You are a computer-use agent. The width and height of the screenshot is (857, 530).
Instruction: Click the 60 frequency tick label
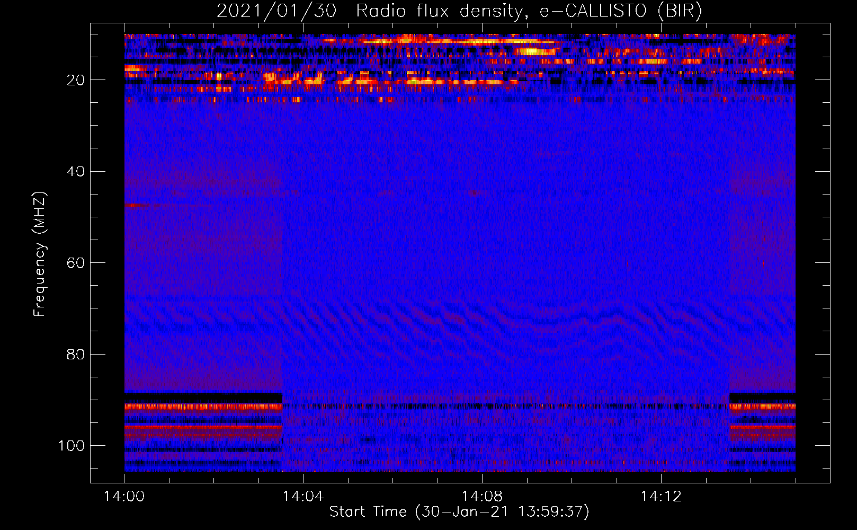(76, 263)
